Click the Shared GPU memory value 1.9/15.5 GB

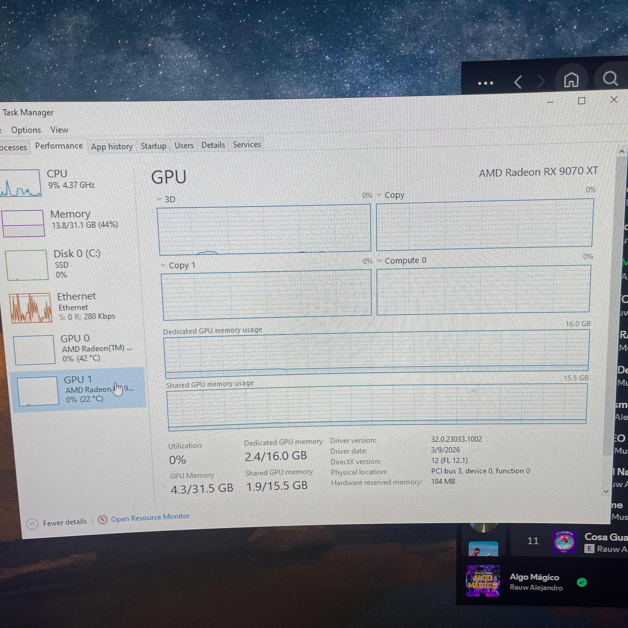click(x=277, y=486)
